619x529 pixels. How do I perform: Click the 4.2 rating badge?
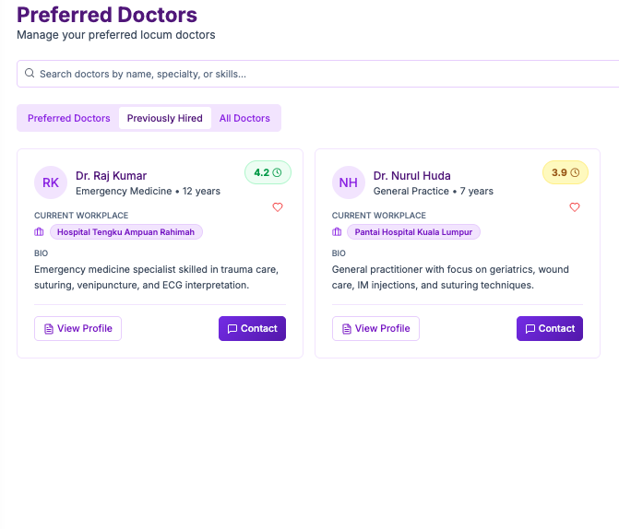tap(268, 172)
